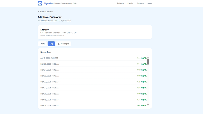The image size is (203, 114).
Task: Click the 118 mg/dL reading
Action: 142,70
